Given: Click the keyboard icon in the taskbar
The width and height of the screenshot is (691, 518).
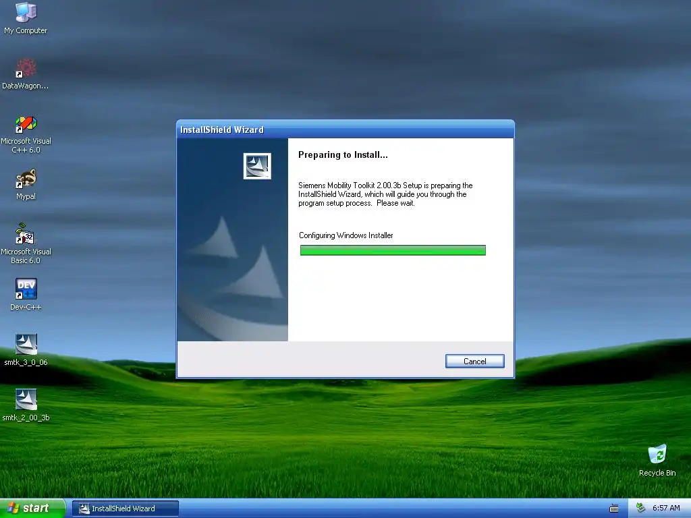Looking at the screenshot, I should [613, 509].
